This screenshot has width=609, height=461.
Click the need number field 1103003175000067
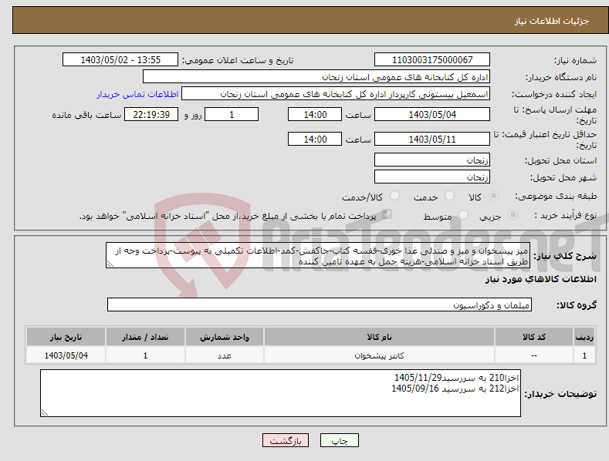tap(432, 60)
